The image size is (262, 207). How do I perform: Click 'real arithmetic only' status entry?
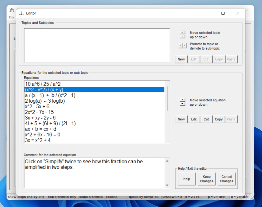pos(62,197)
